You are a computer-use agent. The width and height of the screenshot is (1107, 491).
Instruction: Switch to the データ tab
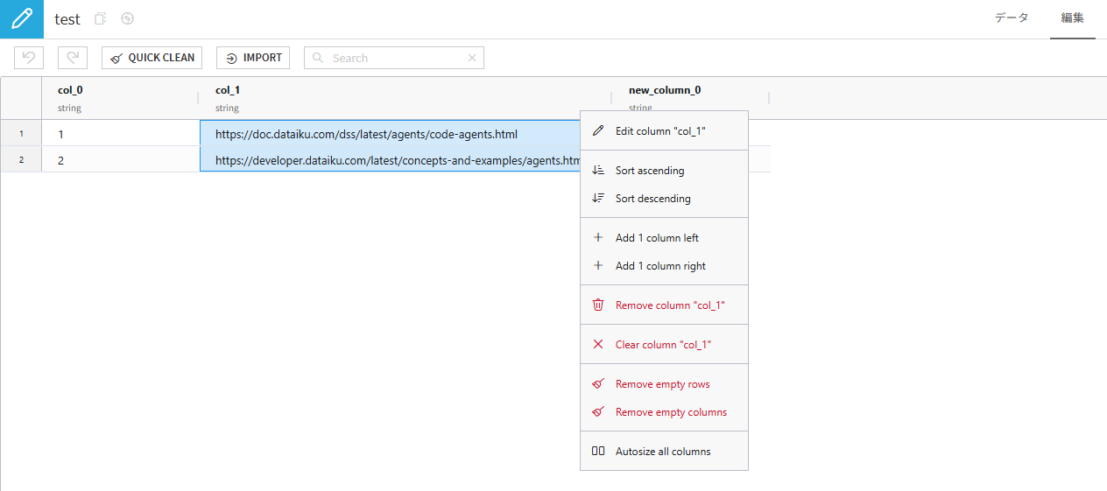click(x=1012, y=18)
